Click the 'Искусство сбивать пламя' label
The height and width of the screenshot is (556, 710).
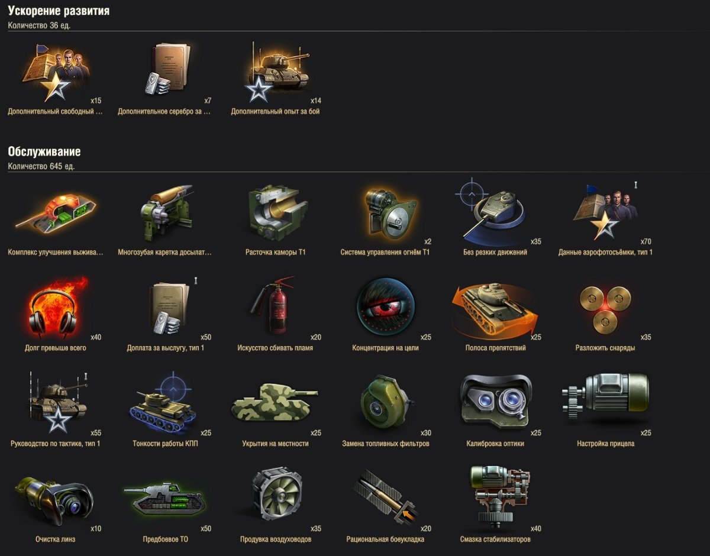[275, 348]
